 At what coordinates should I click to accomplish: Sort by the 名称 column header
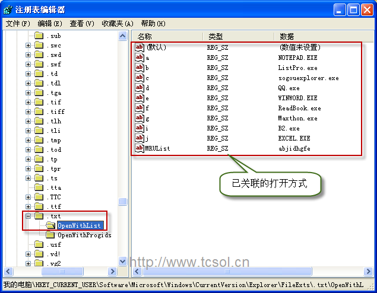click(167, 37)
